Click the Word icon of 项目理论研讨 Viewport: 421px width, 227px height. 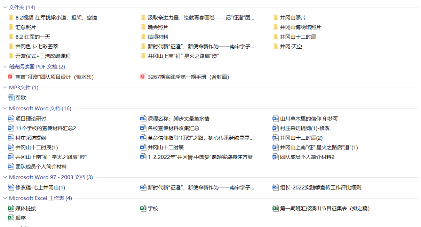point(11,119)
